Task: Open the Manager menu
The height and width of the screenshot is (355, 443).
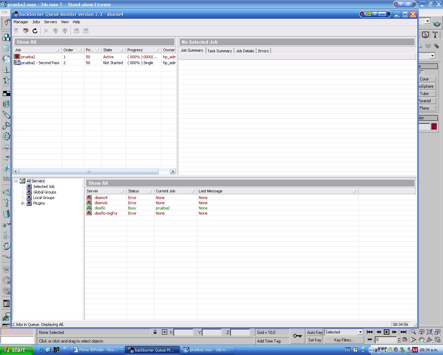Action: 21,22
